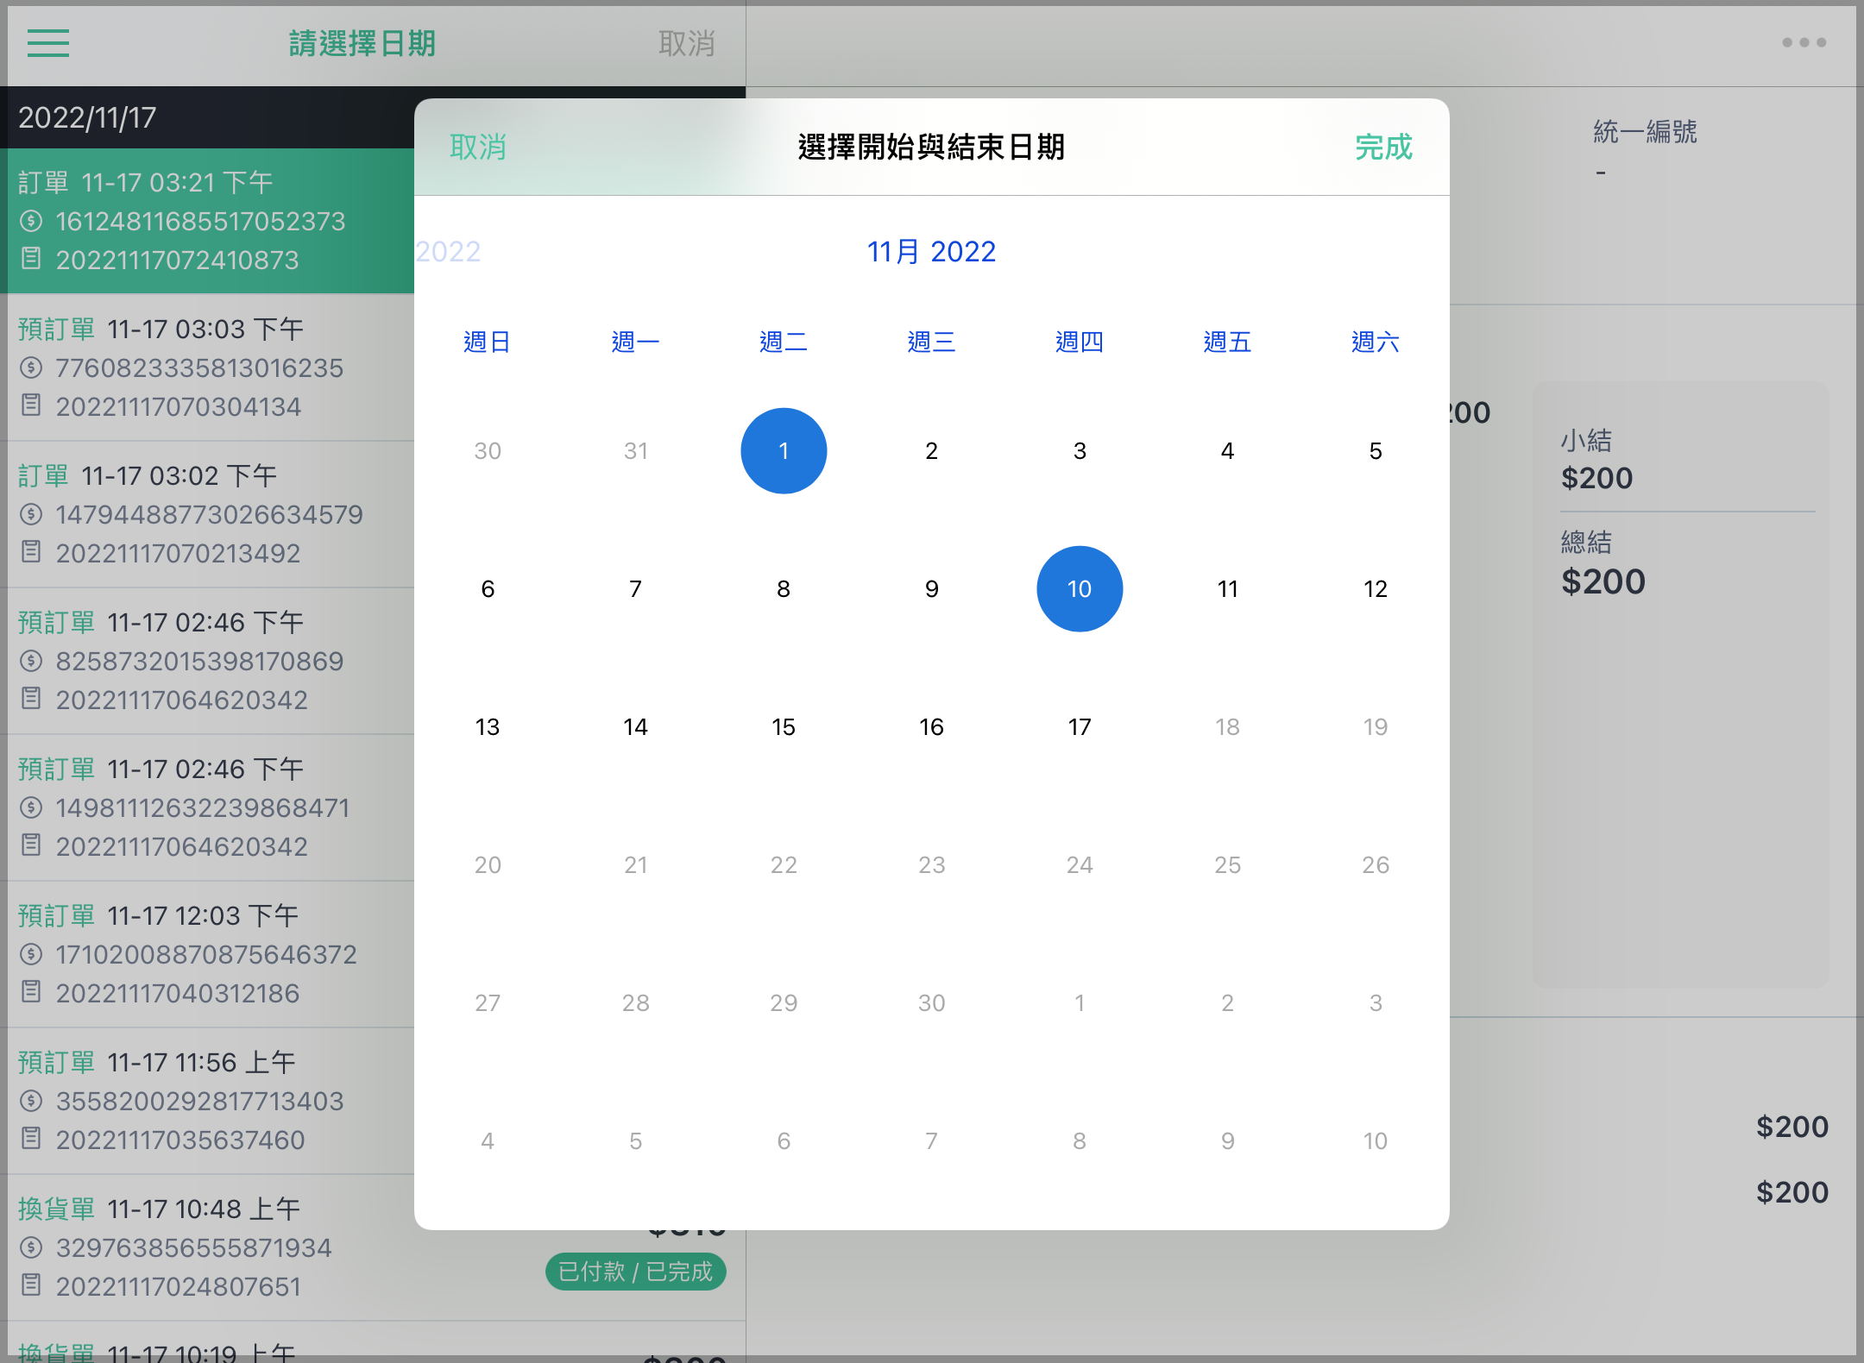Open 預訂單 with number 1498111263223986847​1
The image size is (1864, 1363).
(207, 807)
